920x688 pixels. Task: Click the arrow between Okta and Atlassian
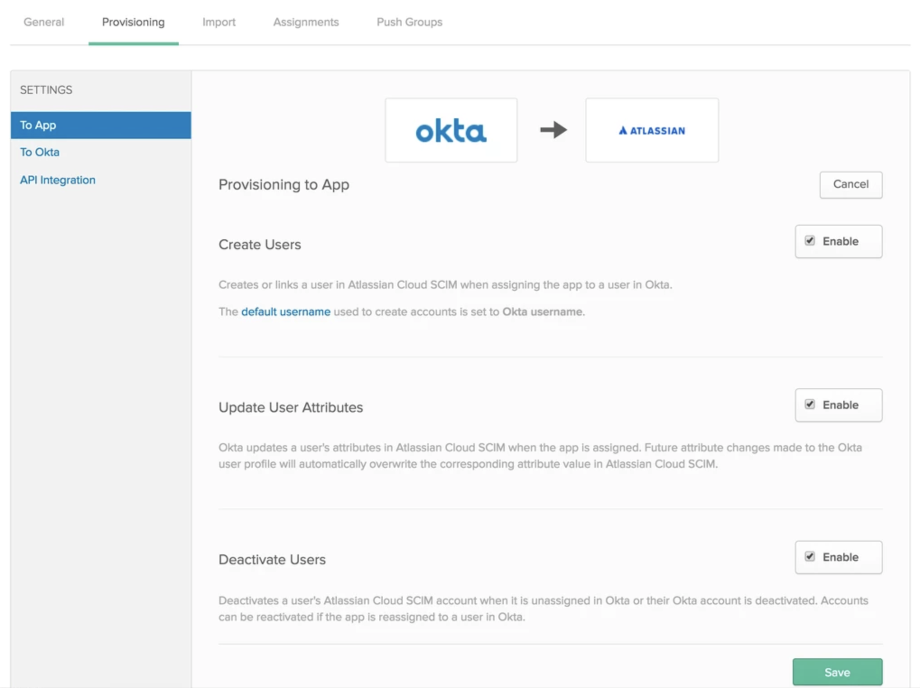click(x=553, y=130)
